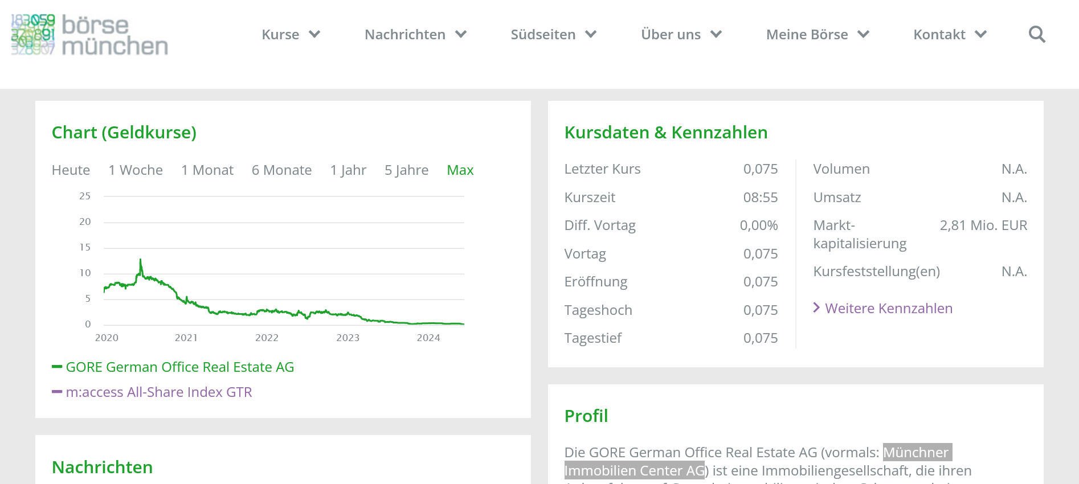1079x484 pixels.
Task: Show the 6 Monate chart range
Action: coord(281,170)
